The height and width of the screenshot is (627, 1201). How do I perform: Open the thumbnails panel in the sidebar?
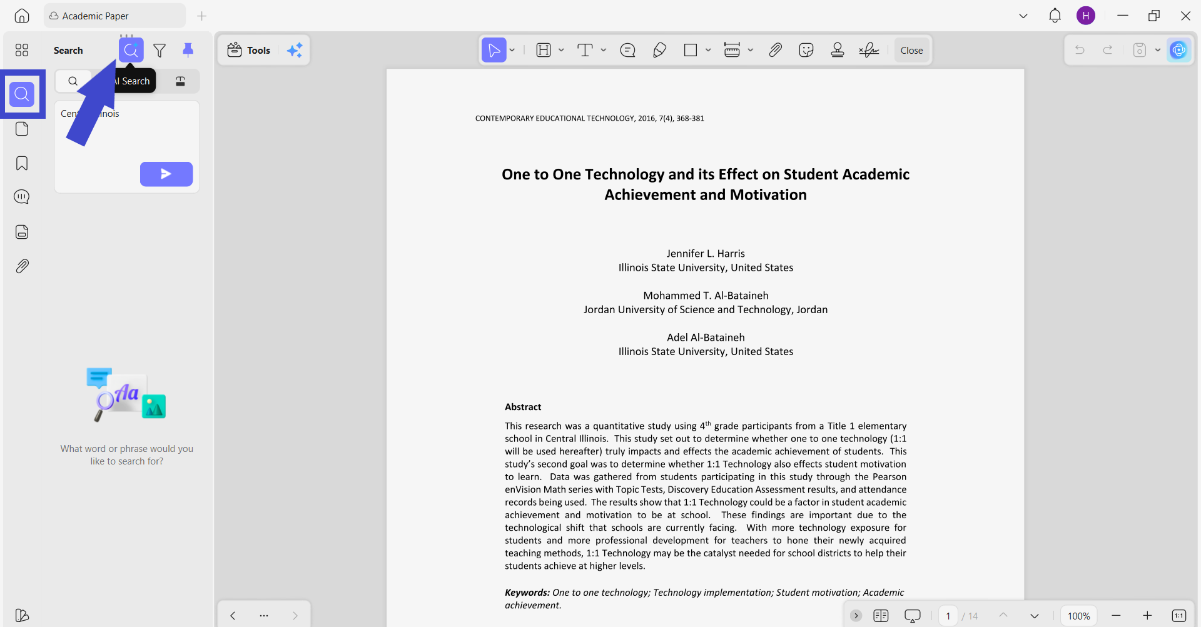click(22, 50)
